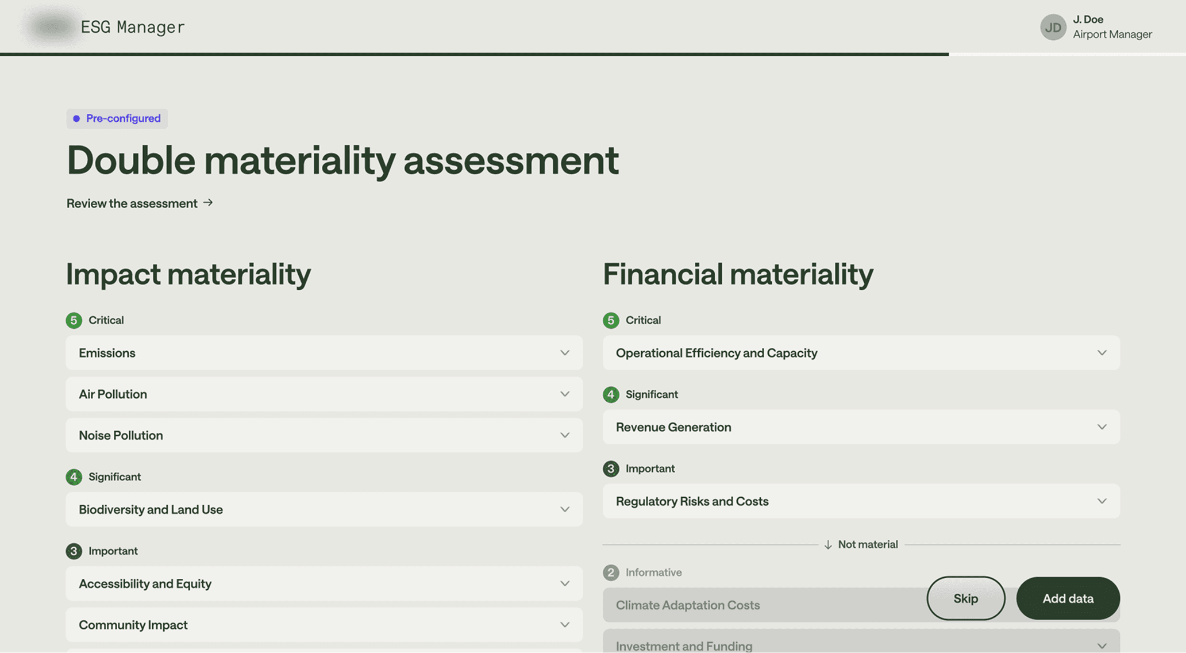Click the Pre-configured status tag

[x=117, y=118]
